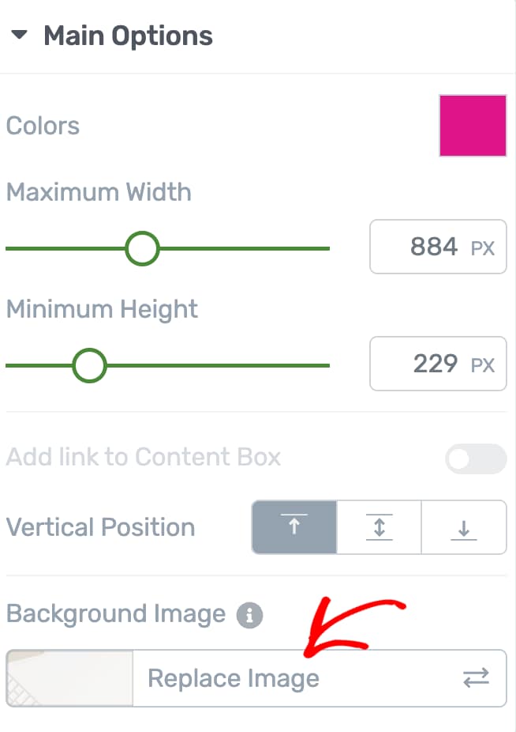Open the PX unit selector for Maximum Width

483,248
